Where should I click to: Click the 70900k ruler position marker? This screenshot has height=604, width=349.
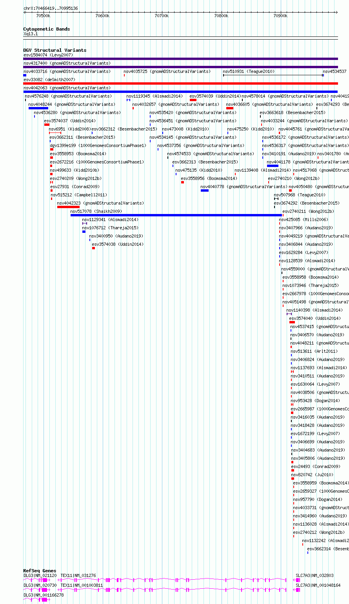click(x=280, y=16)
